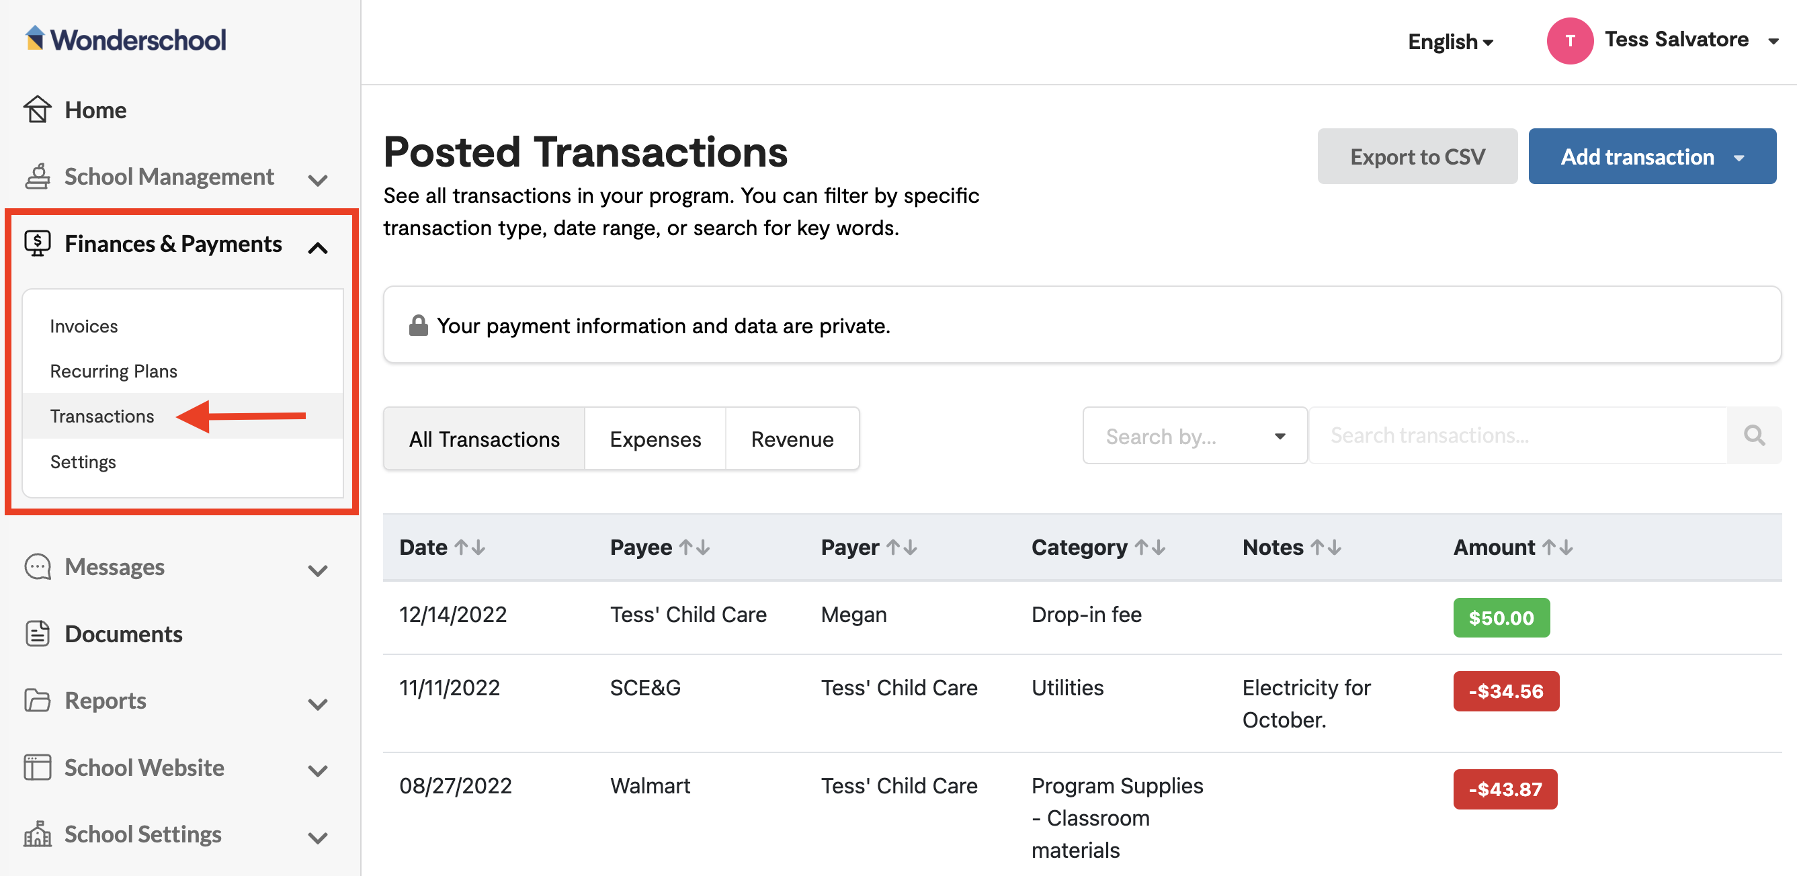Click the Search transactions input field

tap(1518, 435)
